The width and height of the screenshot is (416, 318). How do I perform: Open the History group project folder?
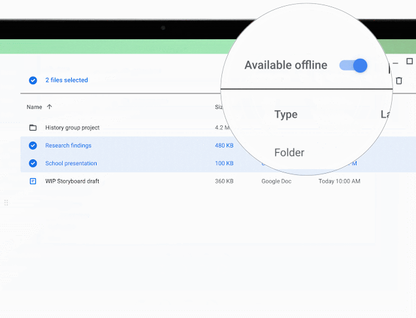pos(72,127)
